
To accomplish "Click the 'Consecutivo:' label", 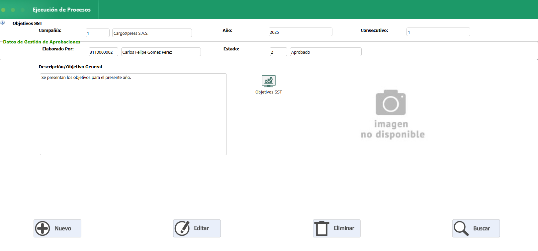I will [375, 31].
